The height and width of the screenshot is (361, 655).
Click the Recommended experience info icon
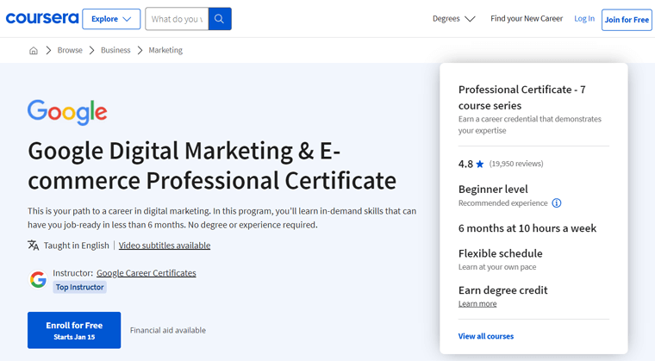[557, 203]
